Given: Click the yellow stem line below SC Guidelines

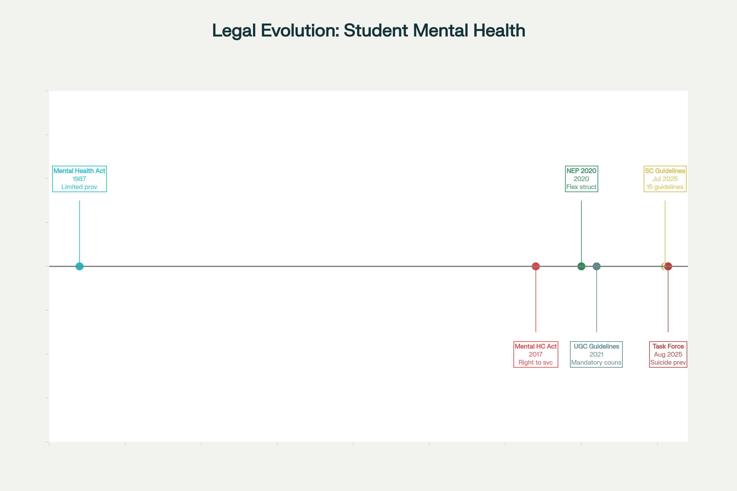Looking at the screenshot, I should tap(665, 232).
